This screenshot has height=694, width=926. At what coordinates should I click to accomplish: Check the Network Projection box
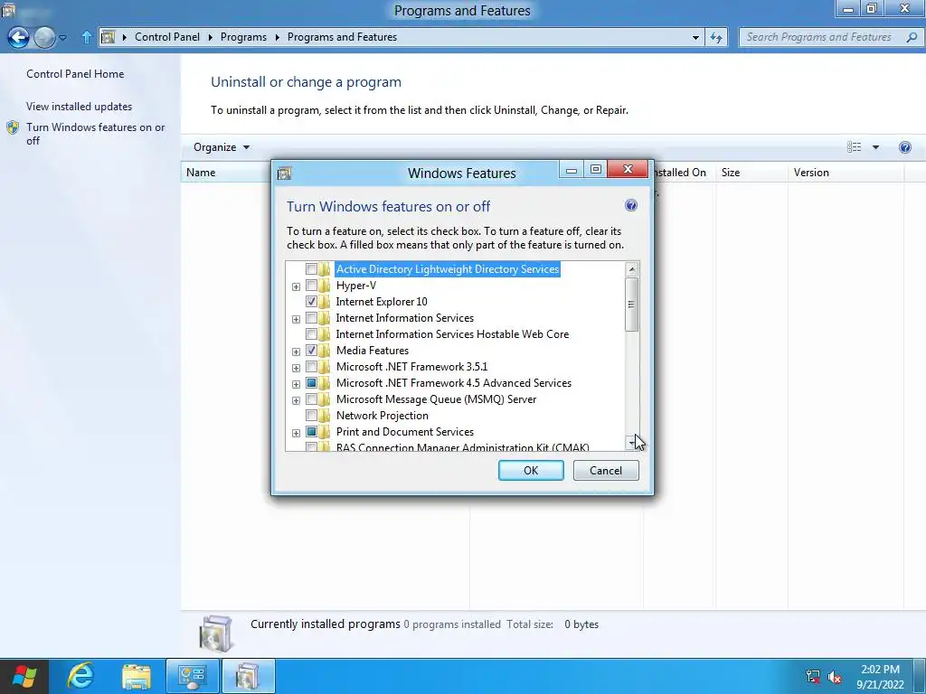(311, 416)
